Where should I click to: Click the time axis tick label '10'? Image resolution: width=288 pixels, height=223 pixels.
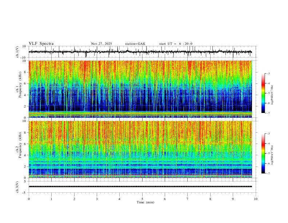(256, 199)
